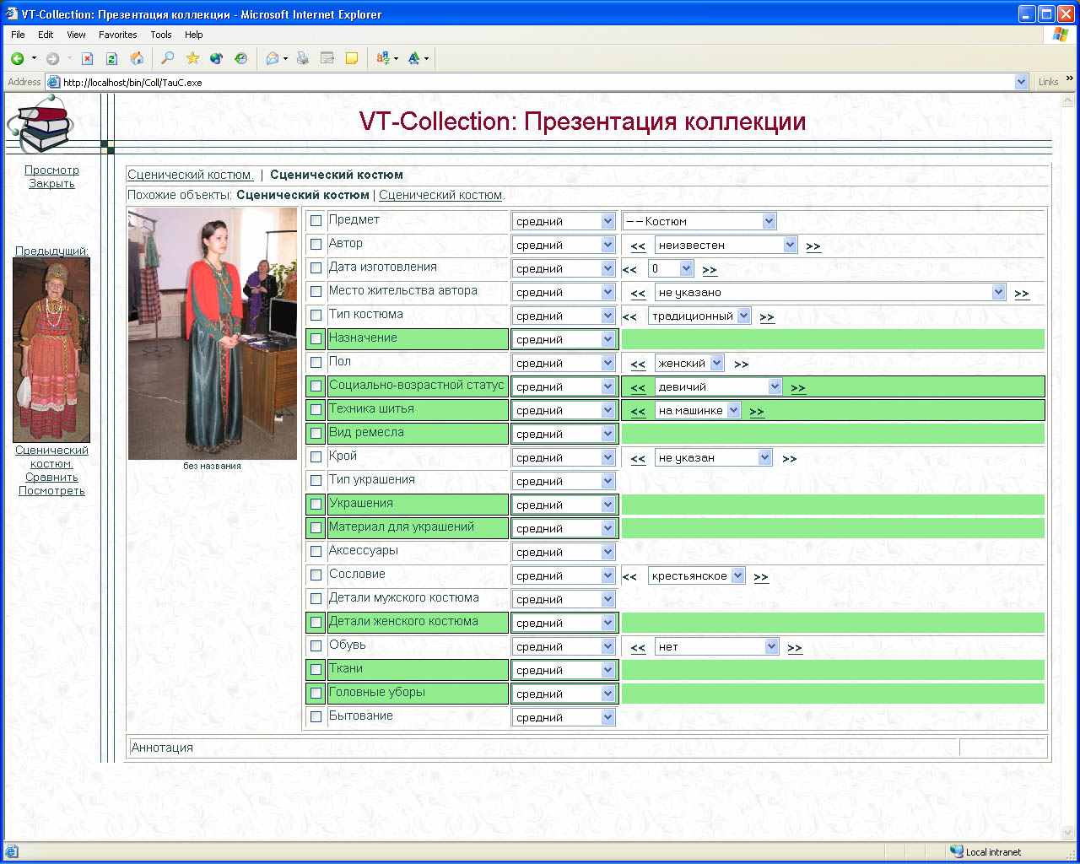Viewport: 1080px width, 864px height.
Task: Click next '>>' link in the Автор row
Action: click(813, 246)
